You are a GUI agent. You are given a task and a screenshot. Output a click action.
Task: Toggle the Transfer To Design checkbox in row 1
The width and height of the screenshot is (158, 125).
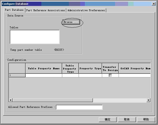[x=110, y=75]
